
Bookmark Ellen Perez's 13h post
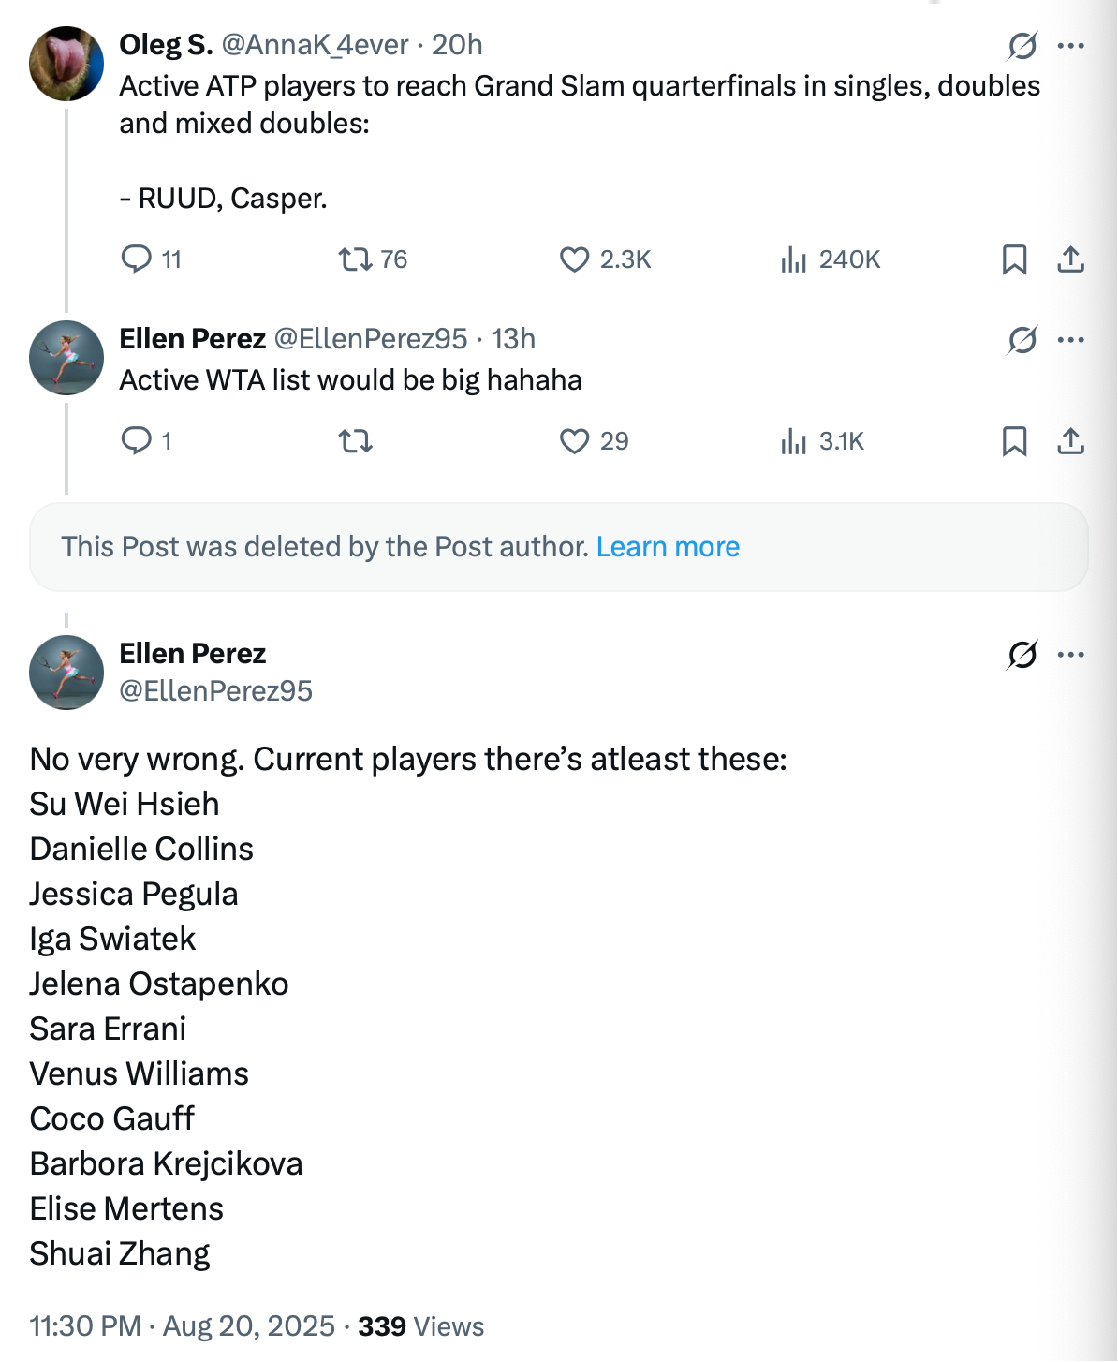tap(1014, 440)
